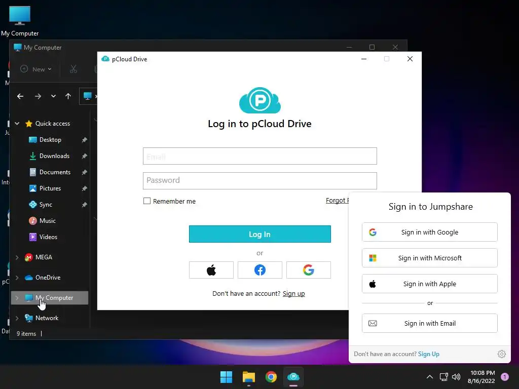Select Pictures in navigation pane
The image size is (519, 389).
[50, 188]
